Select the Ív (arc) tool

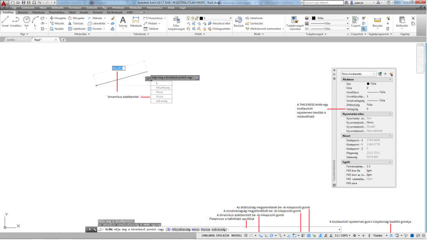[35, 22]
